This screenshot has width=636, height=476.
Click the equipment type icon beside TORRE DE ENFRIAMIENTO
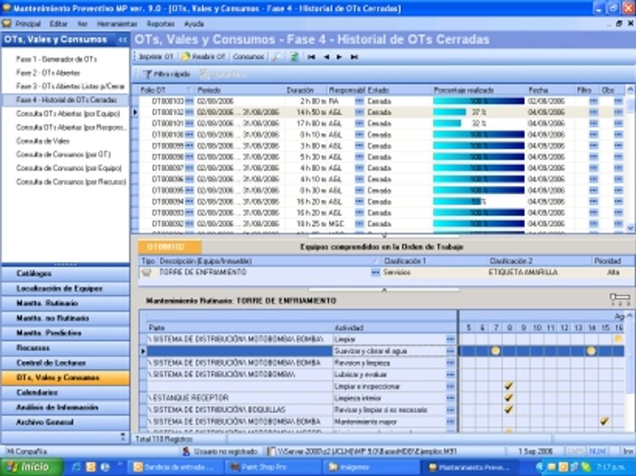[x=147, y=272]
